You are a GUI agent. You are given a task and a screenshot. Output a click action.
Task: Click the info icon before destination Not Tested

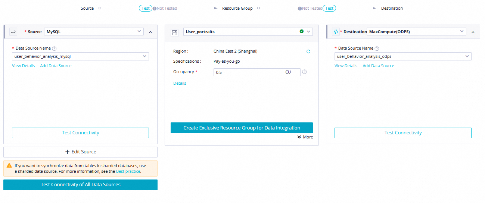tap(299, 8)
